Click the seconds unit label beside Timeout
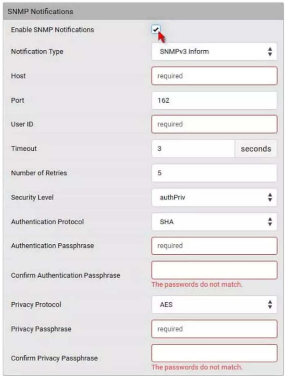The height and width of the screenshot is (376, 285). [256, 149]
